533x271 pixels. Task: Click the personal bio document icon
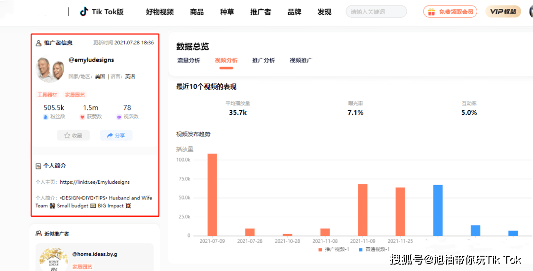tap(38, 166)
